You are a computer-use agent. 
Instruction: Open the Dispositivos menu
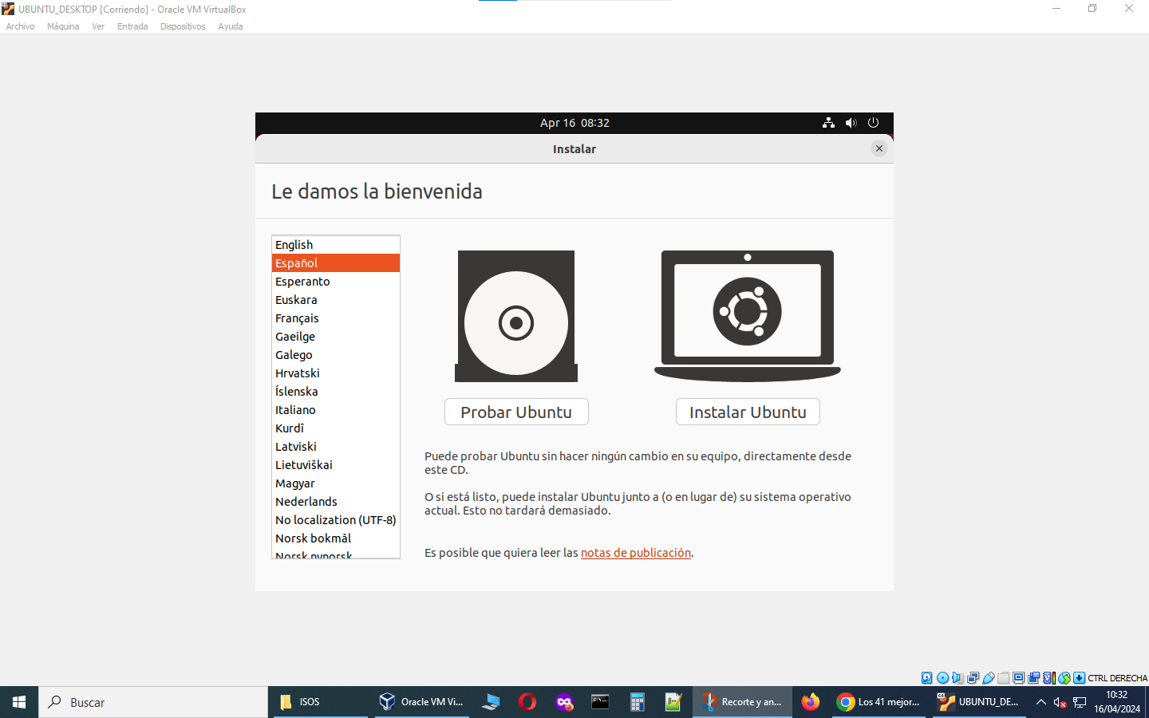tap(183, 26)
